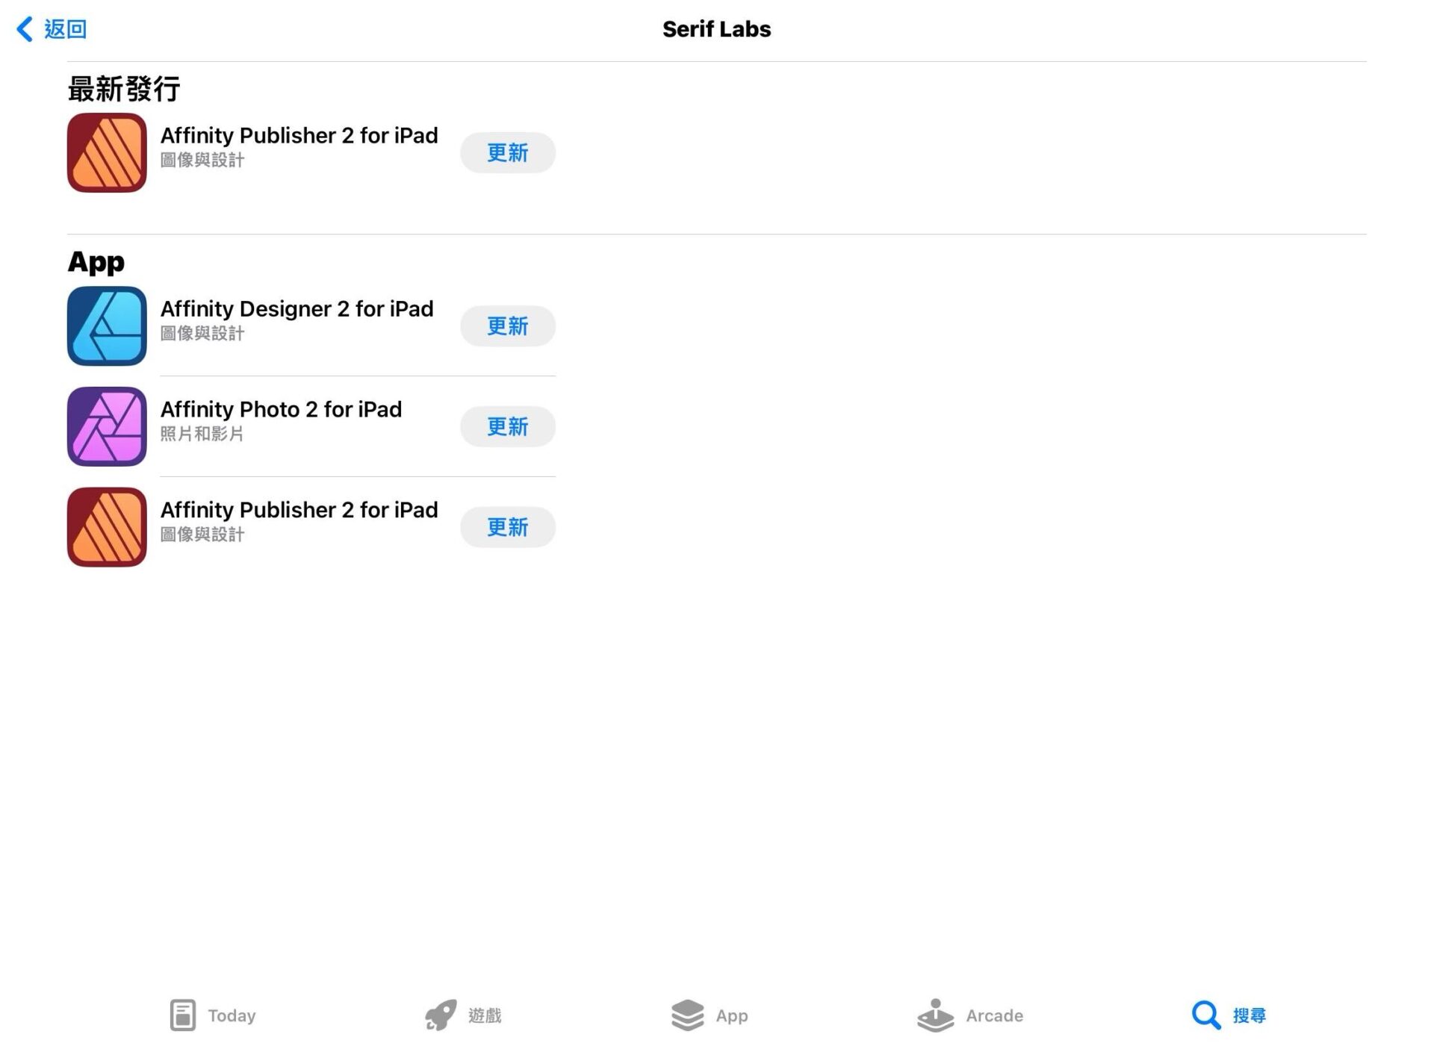Tap the Today tab icon

182,1015
